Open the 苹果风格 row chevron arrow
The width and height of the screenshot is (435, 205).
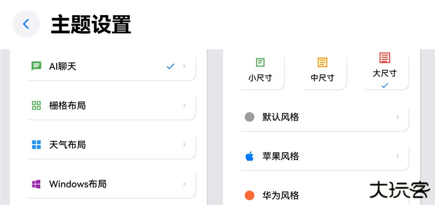[397, 156]
